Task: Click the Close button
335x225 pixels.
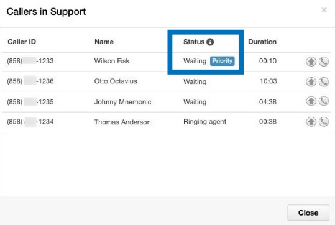Action: point(308,213)
